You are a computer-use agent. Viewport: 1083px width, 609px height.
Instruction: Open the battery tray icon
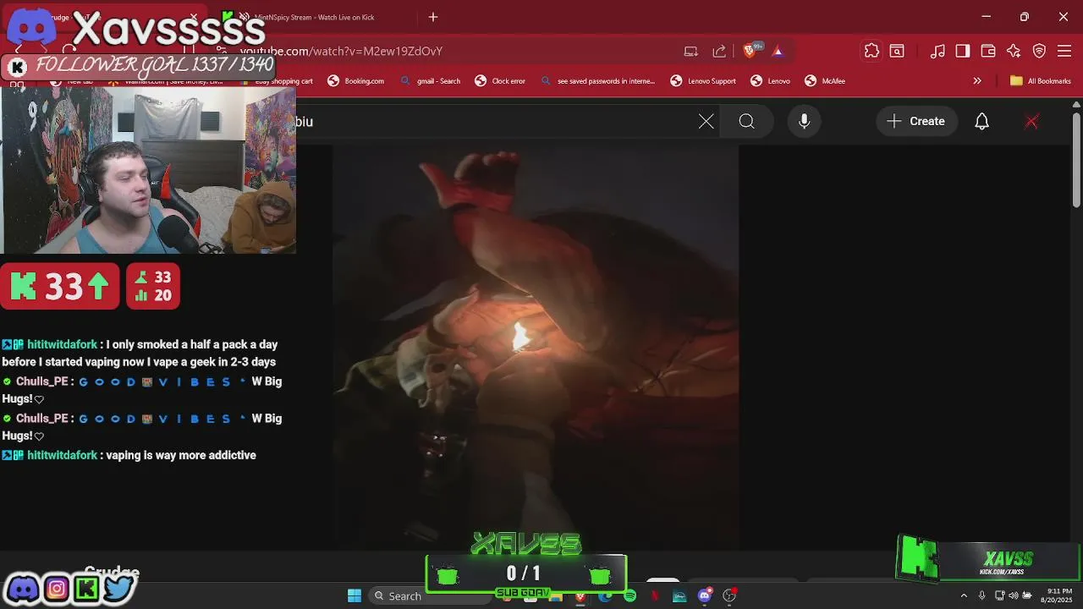click(1027, 595)
